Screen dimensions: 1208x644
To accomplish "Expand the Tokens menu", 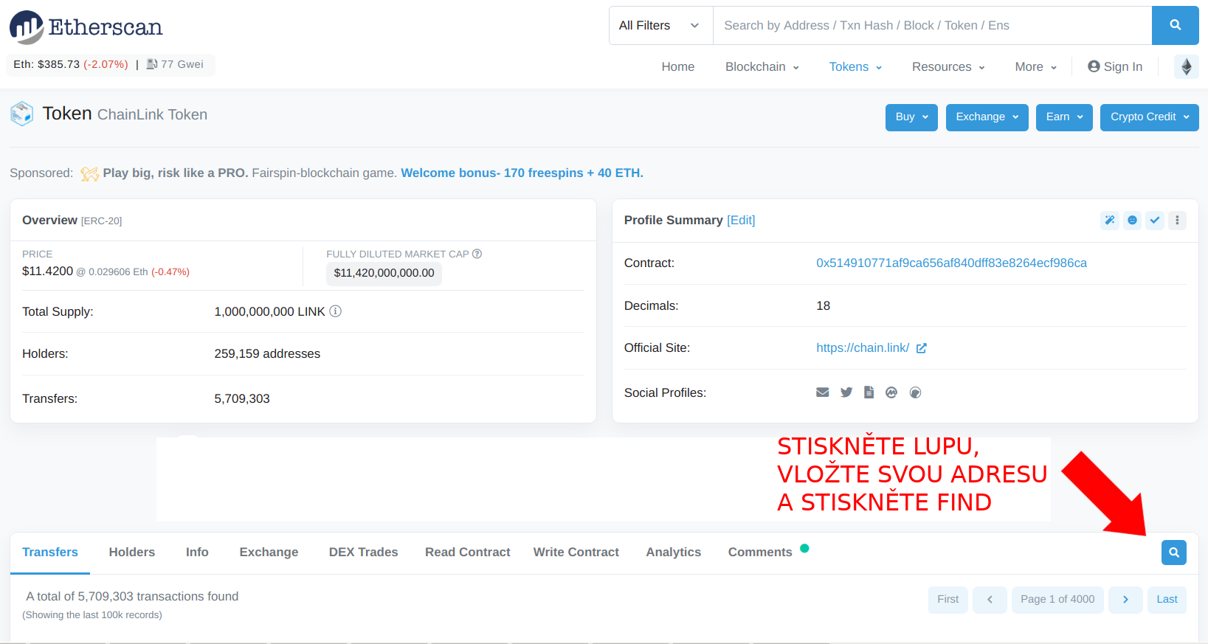I will pyautogui.click(x=856, y=66).
